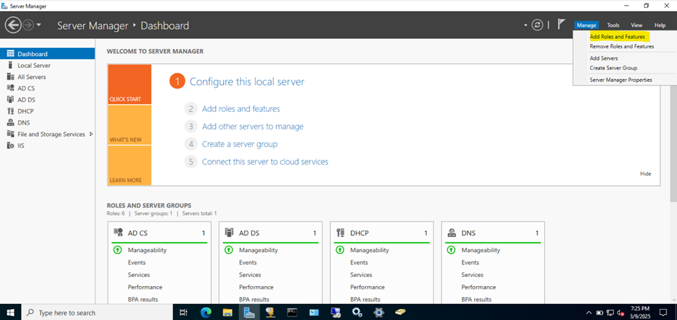Open Services in the AD DS tile
This screenshot has height=320, width=677.
250,275
